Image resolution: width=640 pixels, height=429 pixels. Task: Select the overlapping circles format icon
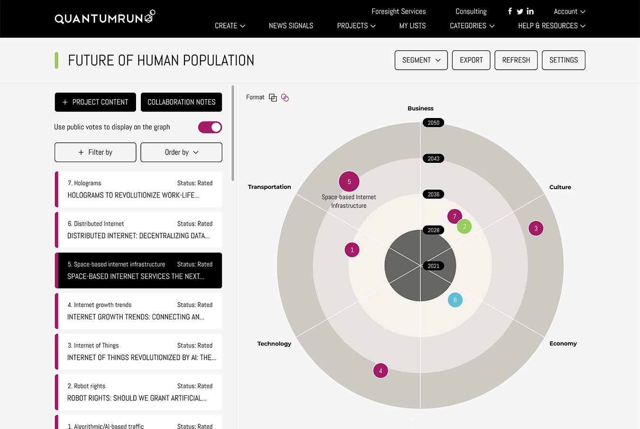tap(285, 98)
